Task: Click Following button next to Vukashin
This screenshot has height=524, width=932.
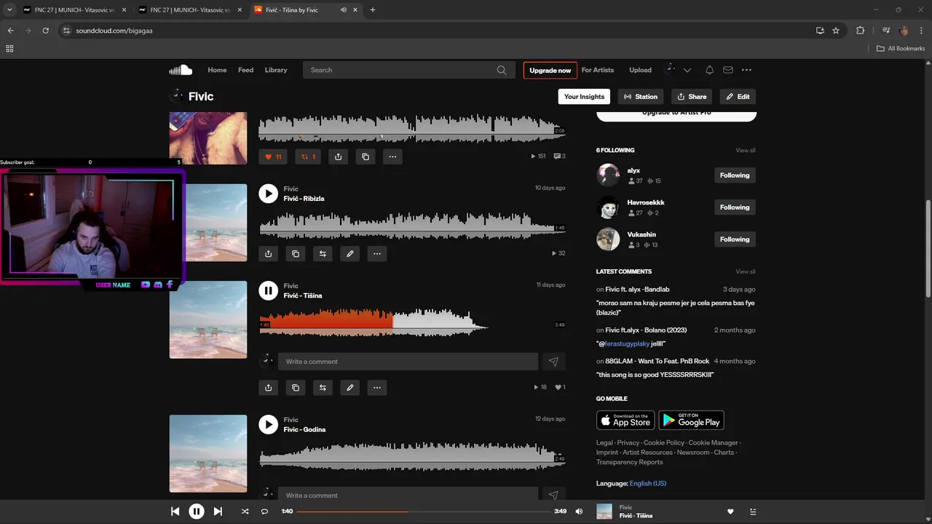Action: [x=735, y=239]
